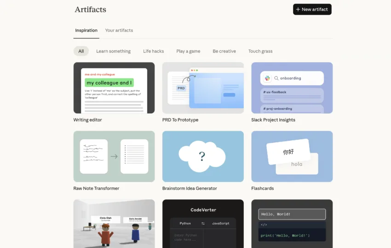Switch to the Your artifacts tab
Viewport: 391px width, 248px height.
click(x=119, y=30)
